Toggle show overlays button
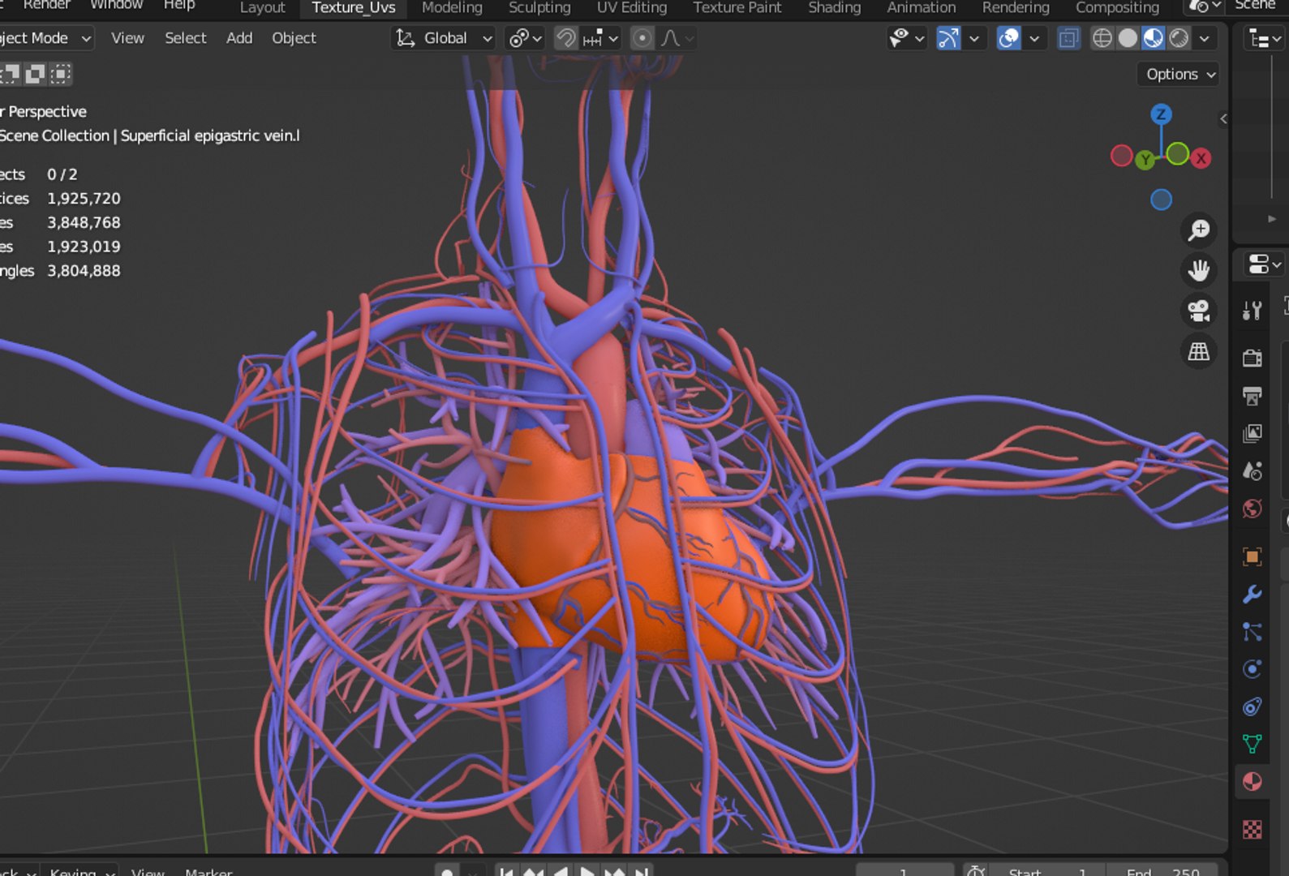Image resolution: width=1289 pixels, height=876 pixels. [1008, 38]
